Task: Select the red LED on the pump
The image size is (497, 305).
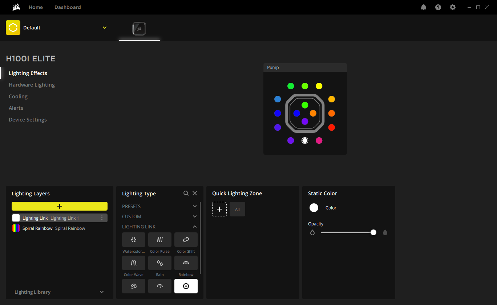Action: click(331, 127)
